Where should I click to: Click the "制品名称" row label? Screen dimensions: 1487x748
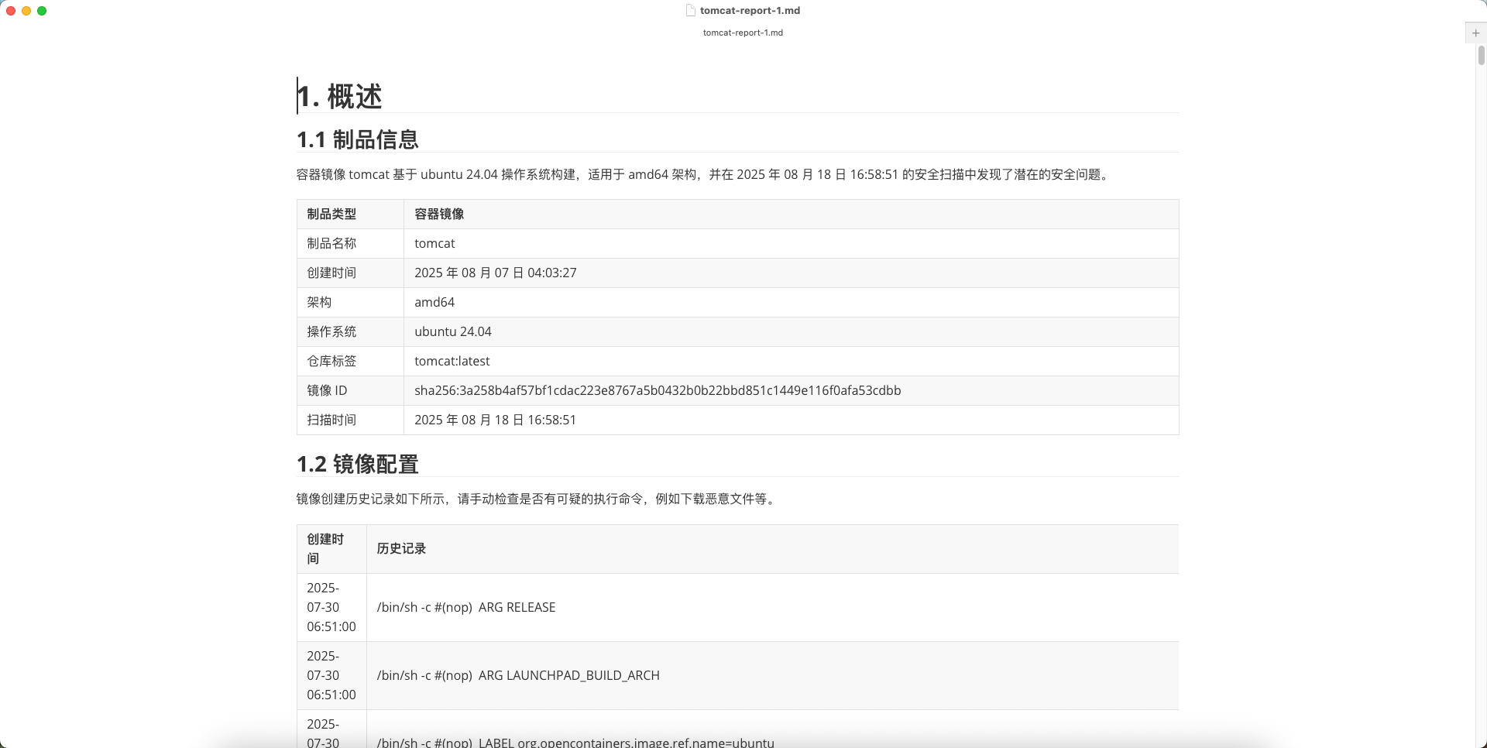point(331,244)
